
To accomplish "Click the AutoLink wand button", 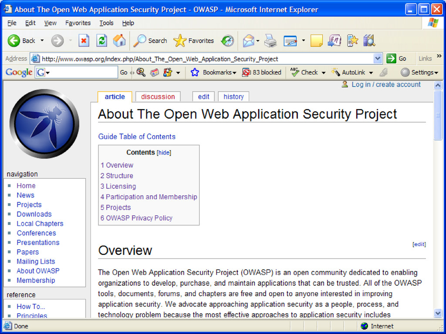I will pos(348,73).
